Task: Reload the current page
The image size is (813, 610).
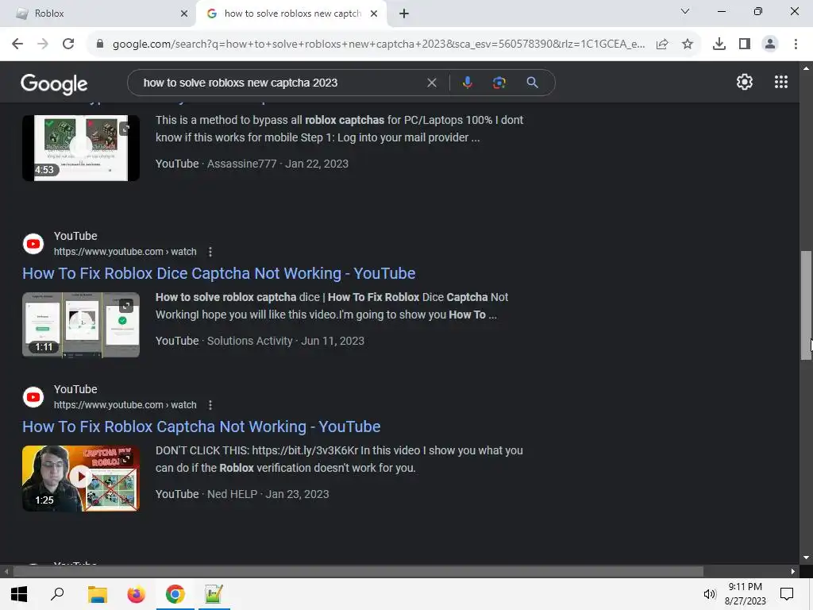Action: click(68, 44)
